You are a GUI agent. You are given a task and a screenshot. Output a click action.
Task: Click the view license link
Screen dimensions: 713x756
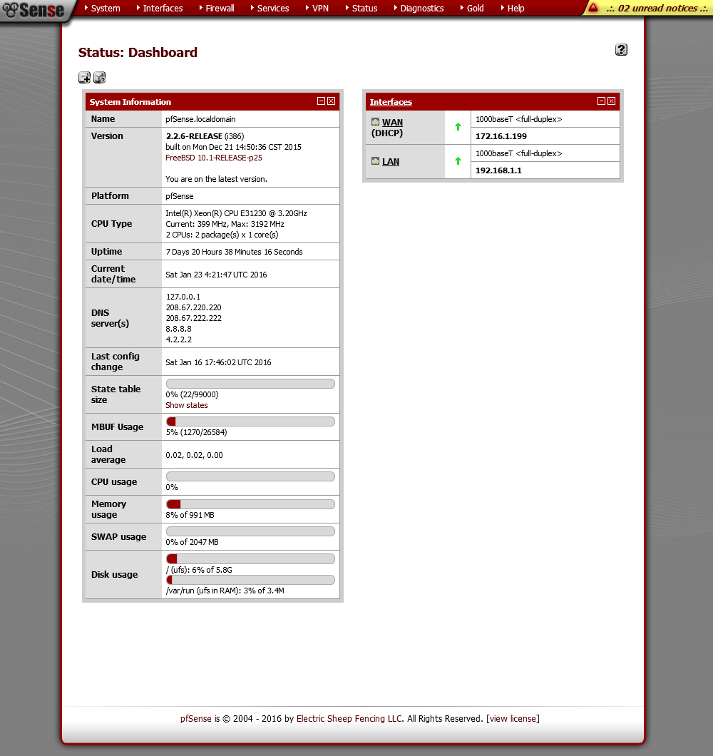click(x=513, y=718)
